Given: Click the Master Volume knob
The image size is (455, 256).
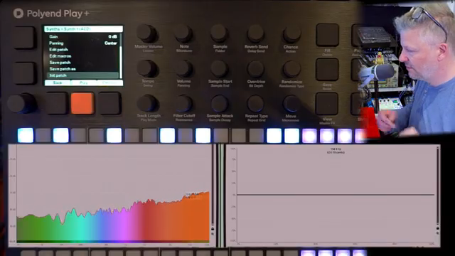Looking at the screenshot, I should (x=147, y=33).
